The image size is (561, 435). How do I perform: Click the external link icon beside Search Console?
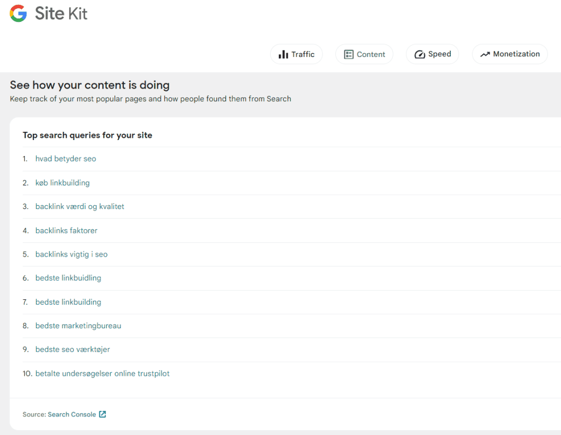pyautogui.click(x=102, y=414)
